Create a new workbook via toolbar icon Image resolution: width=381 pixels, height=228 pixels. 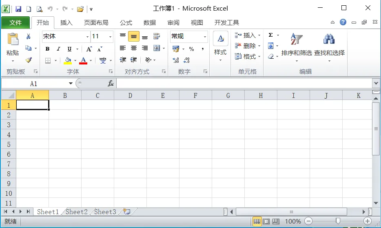(x=29, y=9)
